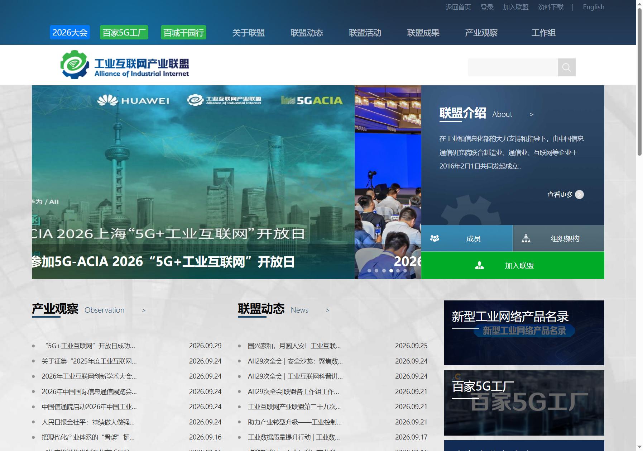The height and width of the screenshot is (451, 643).
Task: Open news '国兴家和，月圆人安！工业互联...'
Action: tap(294, 346)
